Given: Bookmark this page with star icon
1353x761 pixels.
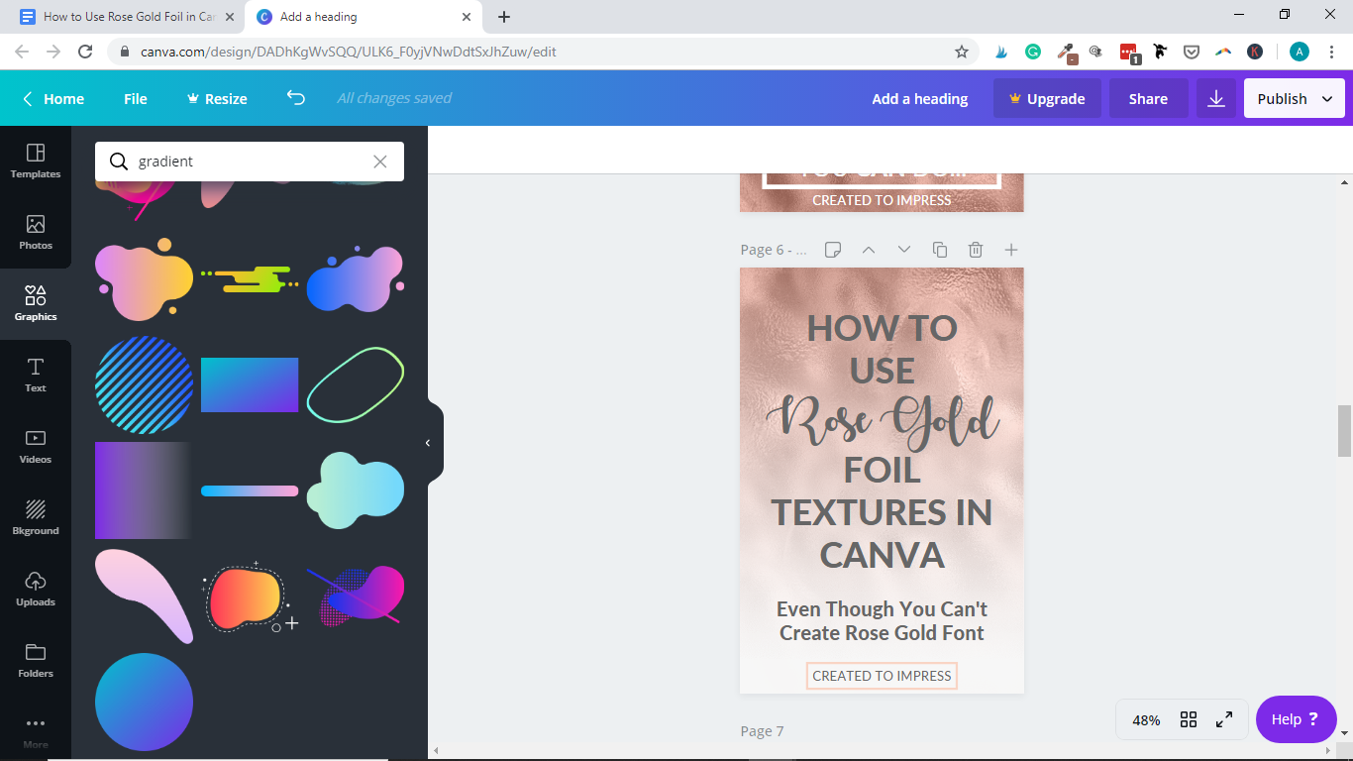Looking at the screenshot, I should point(961,52).
